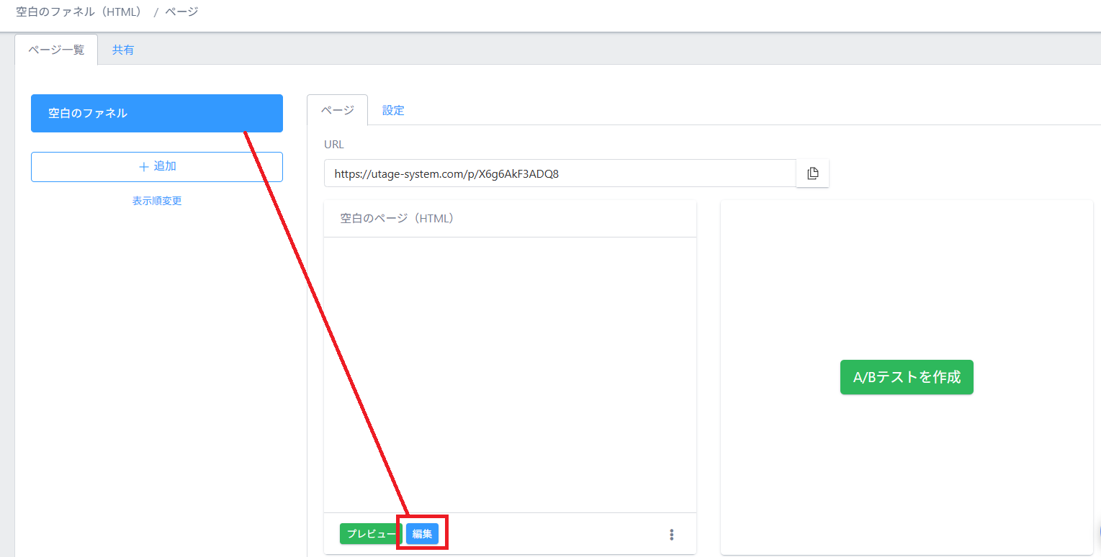Click the plus icon in the 追加 button
Image resolution: width=1101 pixels, height=557 pixels.
click(143, 167)
